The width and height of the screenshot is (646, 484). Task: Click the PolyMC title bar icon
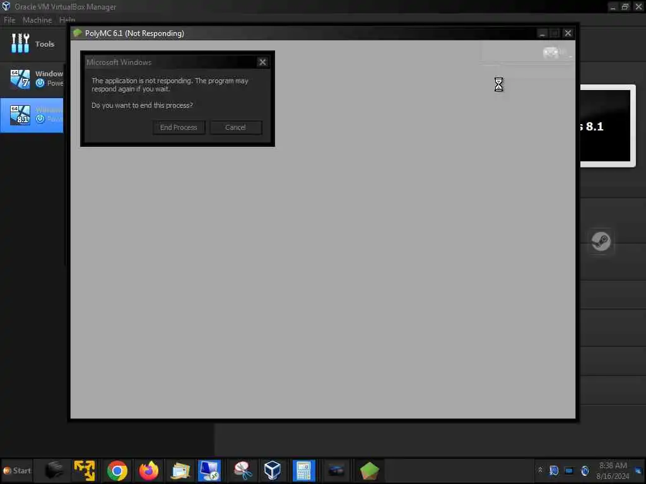pyautogui.click(x=77, y=33)
